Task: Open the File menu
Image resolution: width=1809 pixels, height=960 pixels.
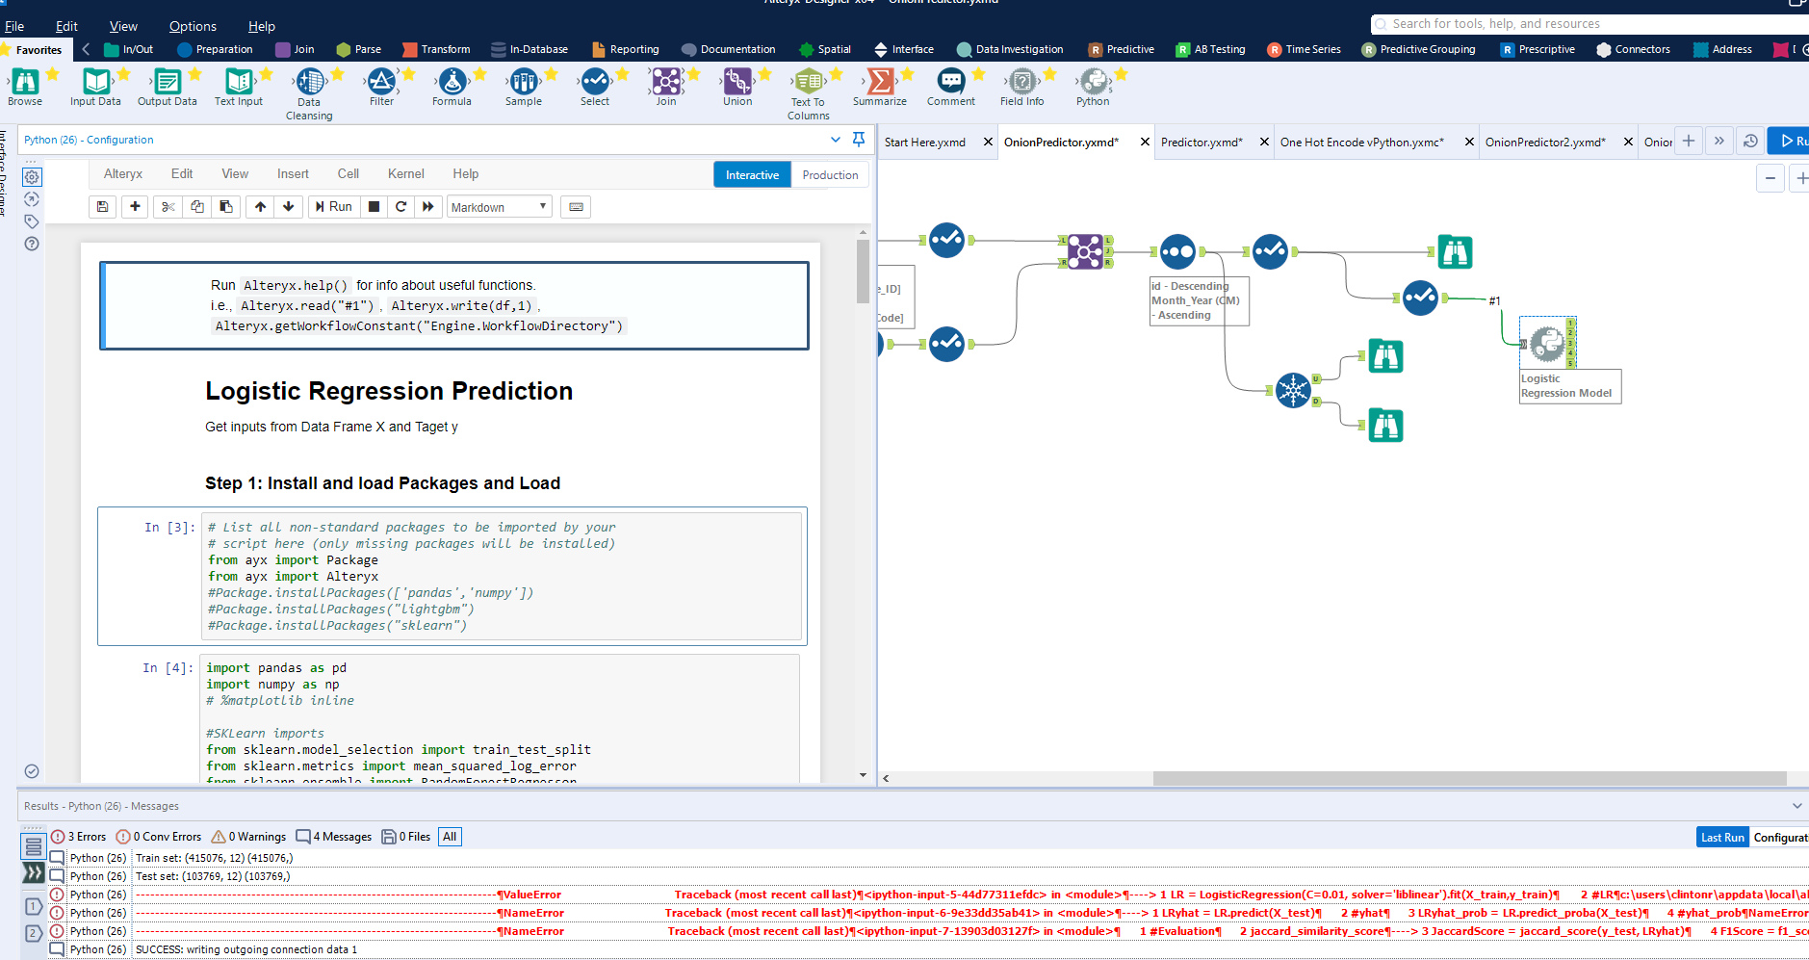Action: [14, 26]
